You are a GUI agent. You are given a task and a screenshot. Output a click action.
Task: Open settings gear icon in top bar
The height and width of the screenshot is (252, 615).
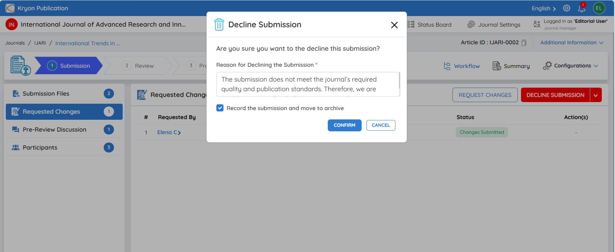pyautogui.click(x=566, y=8)
